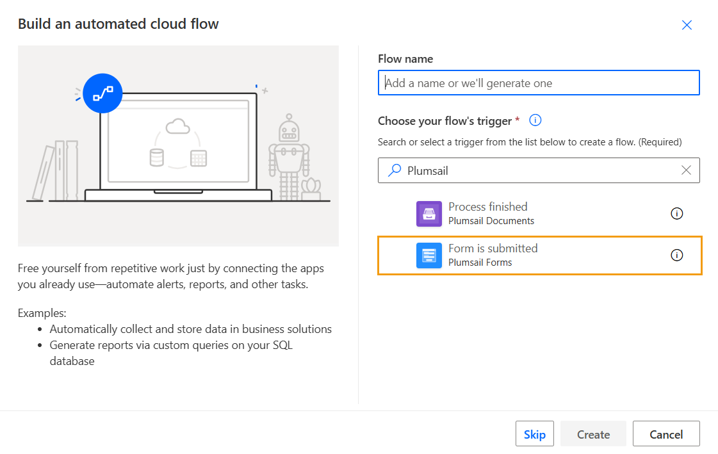The height and width of the screenshot is (454, 718).
Task: Open info tooltip beside Choose your flow's trigger
Action: point(535,120)
